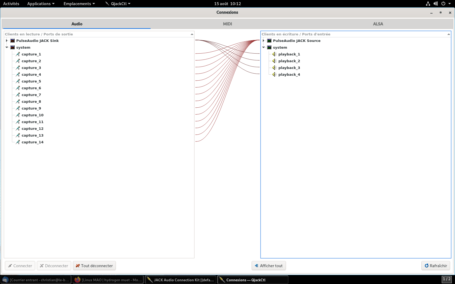Open the power icon in top bar
455x284 pixels.
[443, 4]
